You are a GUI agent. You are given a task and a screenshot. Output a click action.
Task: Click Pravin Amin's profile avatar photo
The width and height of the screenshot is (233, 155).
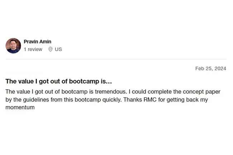click(x=13, y=46)
